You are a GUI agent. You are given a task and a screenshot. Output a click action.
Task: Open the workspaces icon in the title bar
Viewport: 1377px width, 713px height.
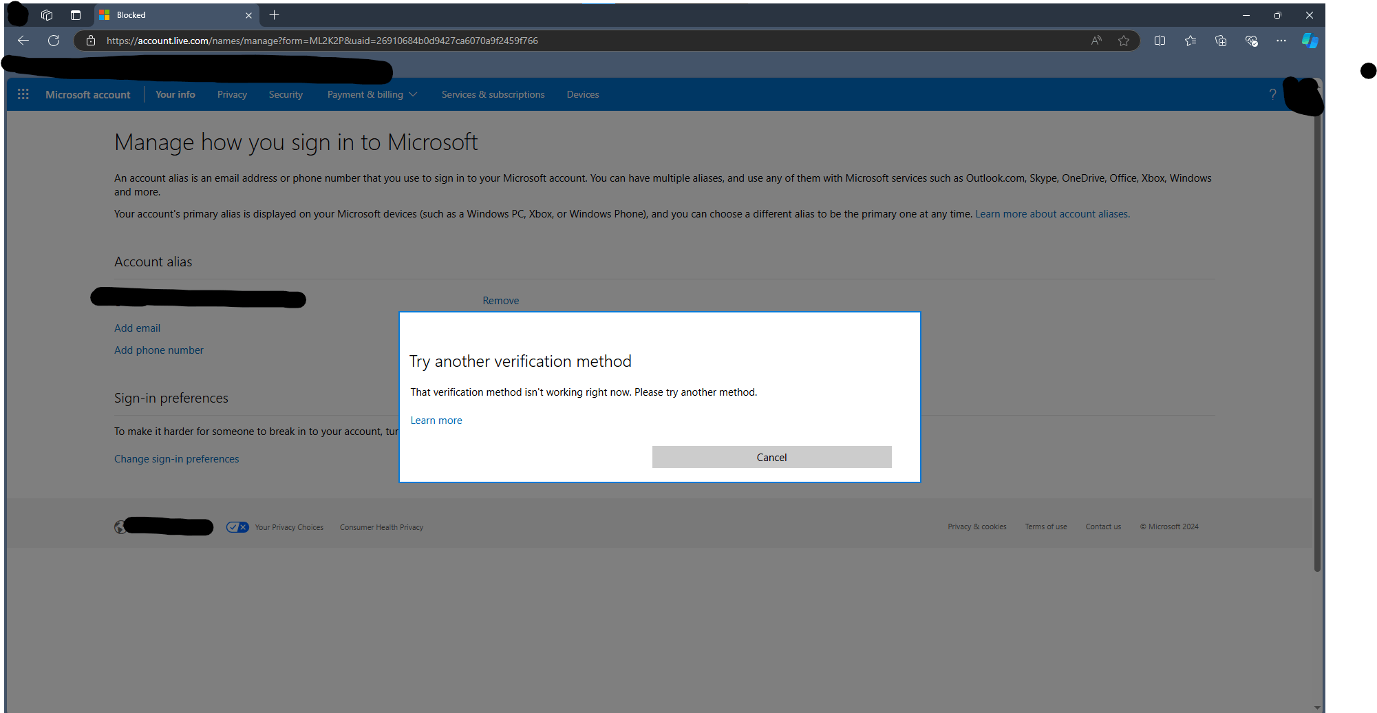(x=47, y=15)
